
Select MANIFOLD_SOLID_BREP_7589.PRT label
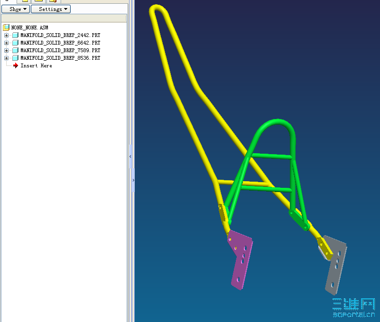[x=60, y=50]
